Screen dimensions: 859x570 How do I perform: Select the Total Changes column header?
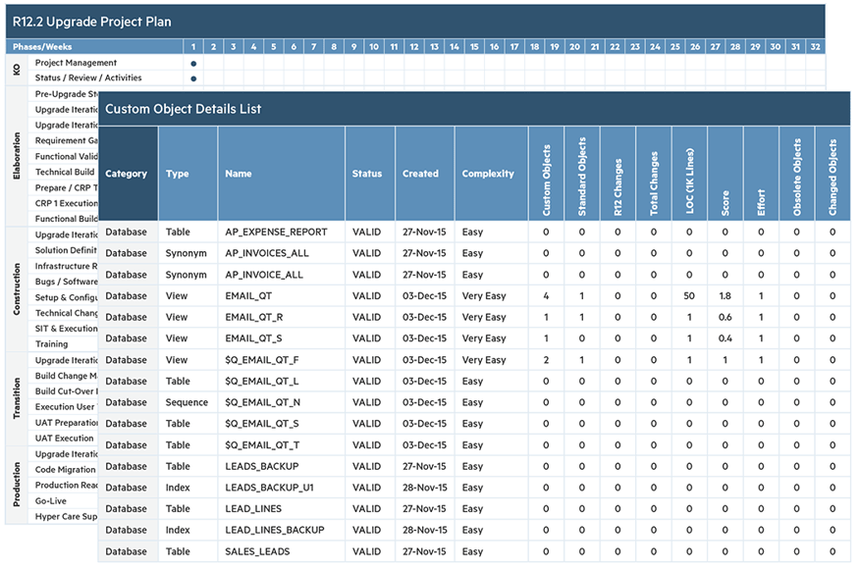[x=654, y=174]
